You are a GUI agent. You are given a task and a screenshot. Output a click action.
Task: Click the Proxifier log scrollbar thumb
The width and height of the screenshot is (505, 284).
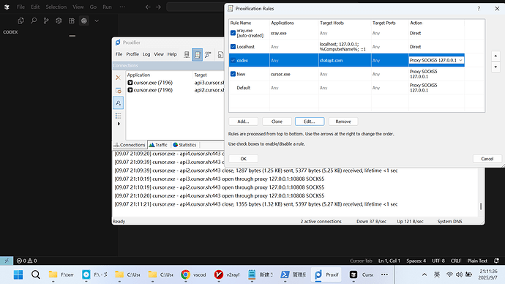[481, 206]
